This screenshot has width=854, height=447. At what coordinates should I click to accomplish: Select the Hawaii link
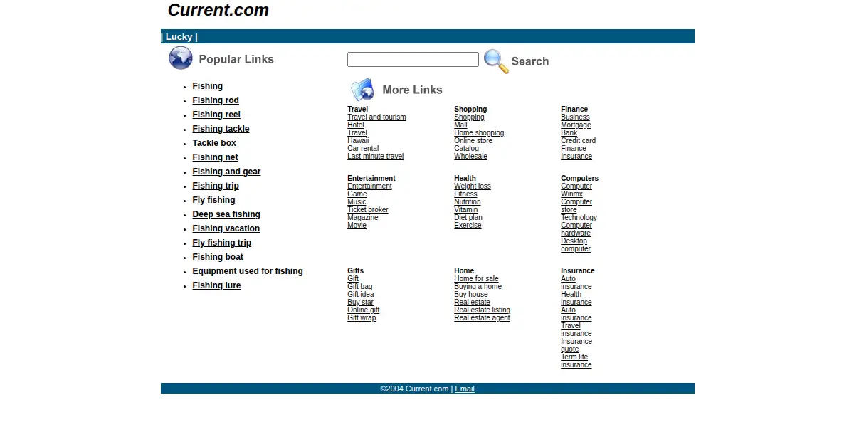[358, 141]
